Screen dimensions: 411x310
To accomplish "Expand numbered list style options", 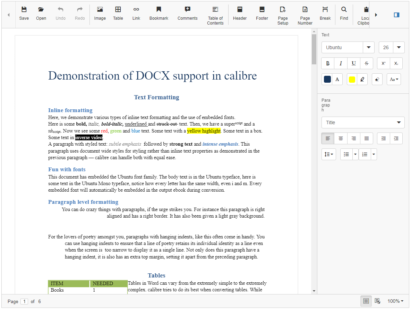I will 374,154.
